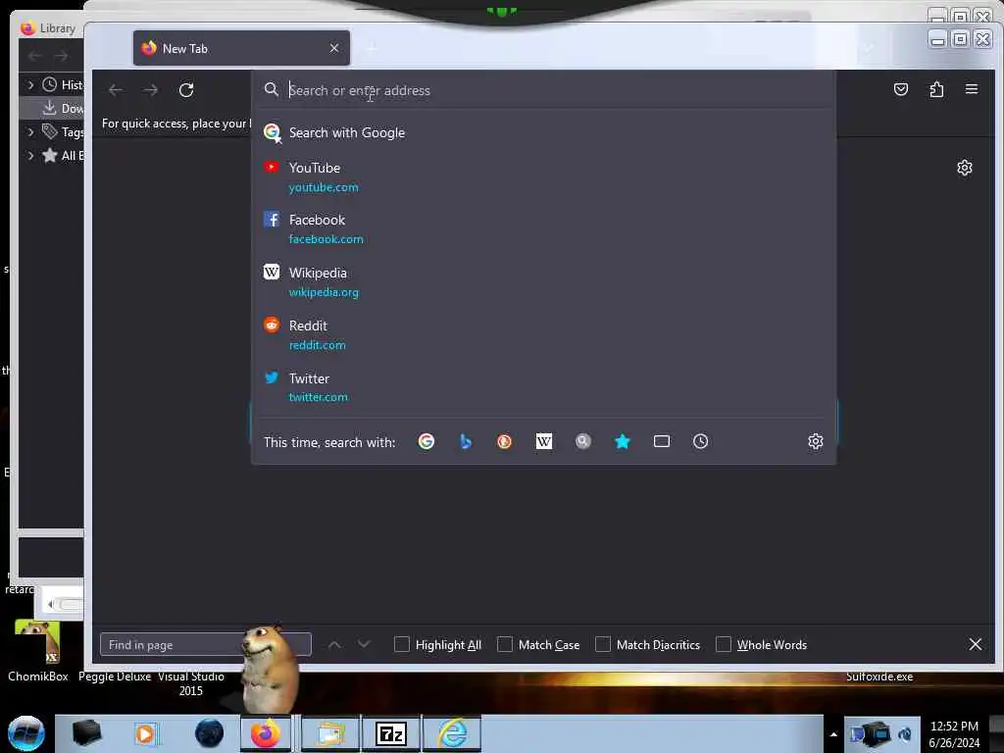Search History using the clock icon
Image resolution: width=1004 pixels, height=753 pixels.
(x=700, y=441)
